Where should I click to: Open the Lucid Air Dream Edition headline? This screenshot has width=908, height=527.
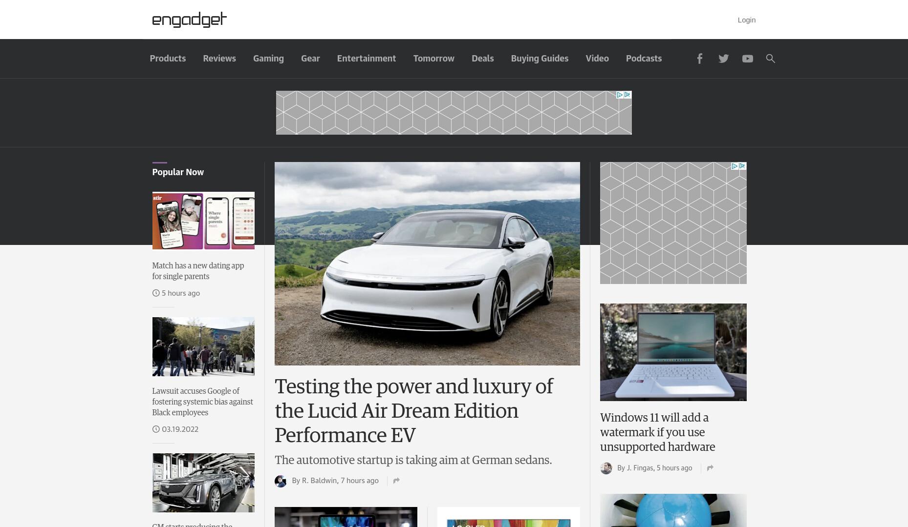pos(414,410)
